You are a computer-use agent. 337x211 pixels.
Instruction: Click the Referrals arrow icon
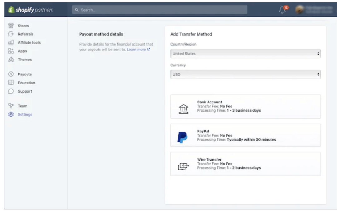11,34
